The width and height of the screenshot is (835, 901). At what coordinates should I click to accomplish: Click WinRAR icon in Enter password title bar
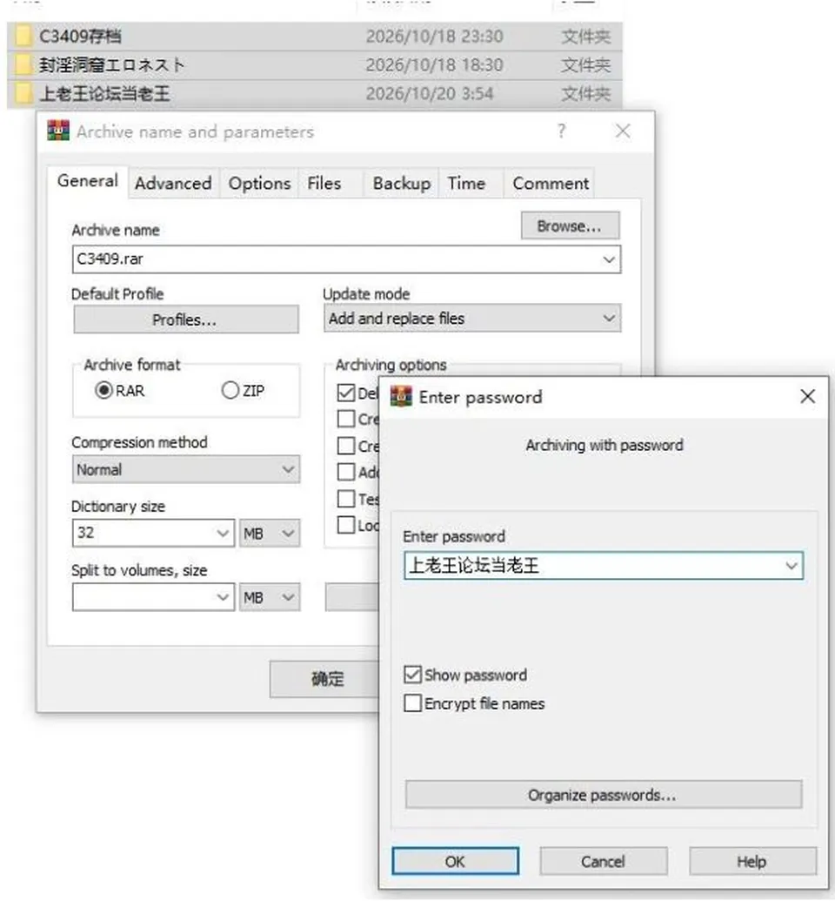click(401, 396)
